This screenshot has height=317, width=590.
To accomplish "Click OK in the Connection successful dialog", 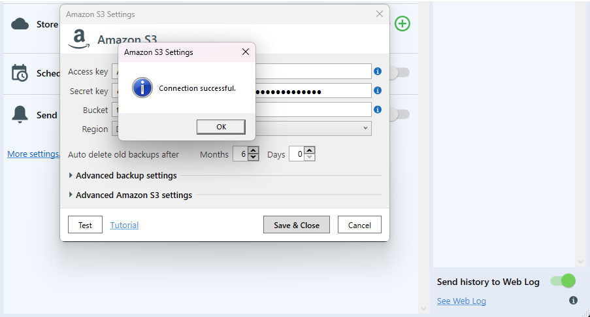I will point(221,127).
